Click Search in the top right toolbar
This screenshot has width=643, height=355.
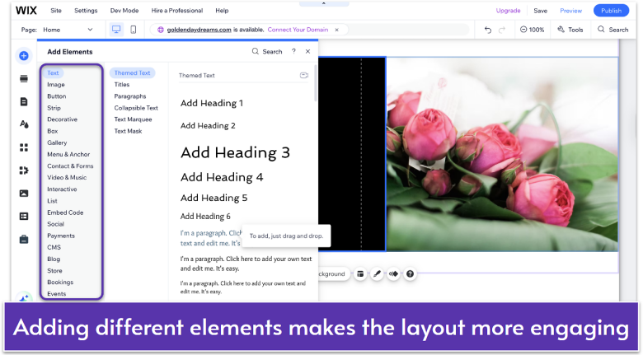(613, 30)
